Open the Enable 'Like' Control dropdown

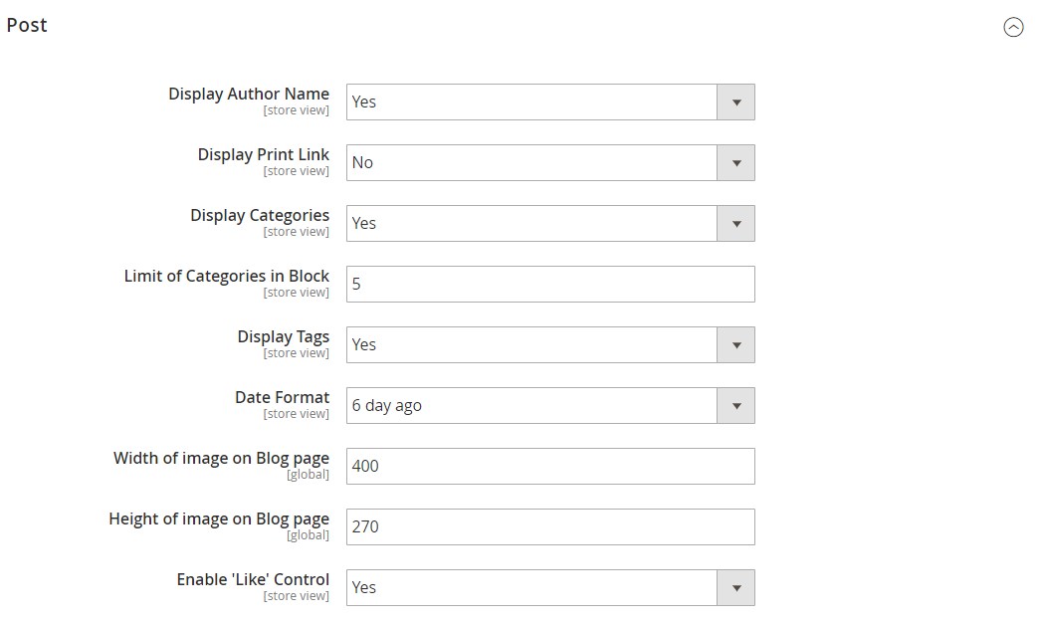[550, 588]
